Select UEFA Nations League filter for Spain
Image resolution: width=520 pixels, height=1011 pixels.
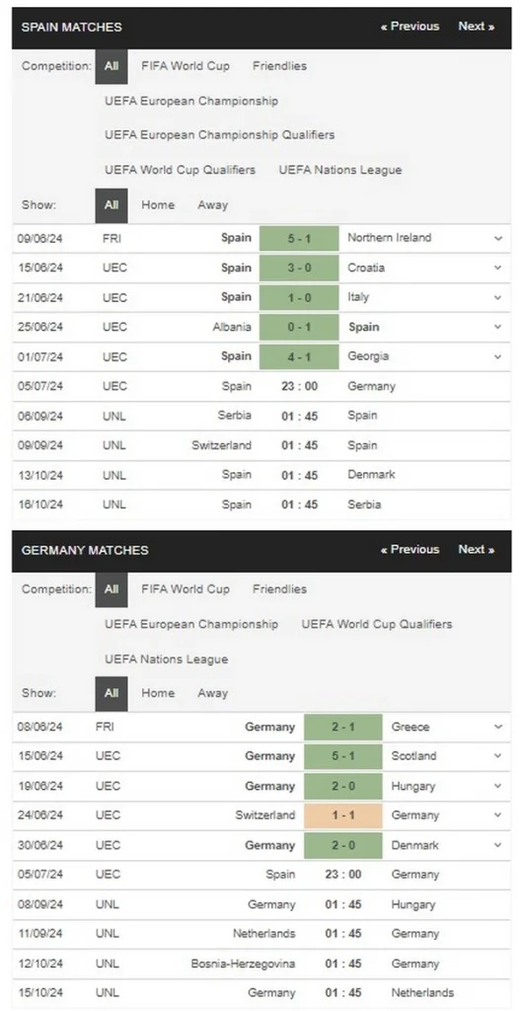click(x=340, y=170)
